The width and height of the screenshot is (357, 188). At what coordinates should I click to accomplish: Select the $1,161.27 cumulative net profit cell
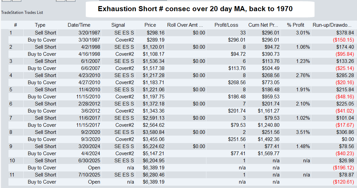(268, 111)
